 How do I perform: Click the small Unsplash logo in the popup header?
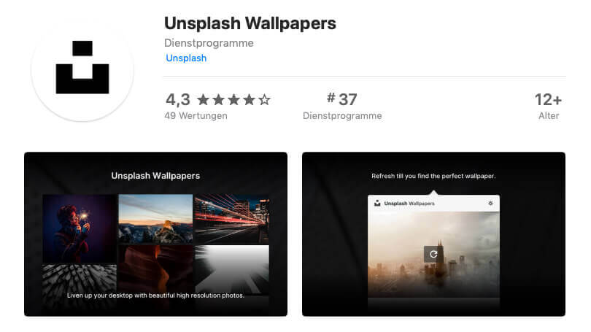pyautogui.click(x=377, y=203)
